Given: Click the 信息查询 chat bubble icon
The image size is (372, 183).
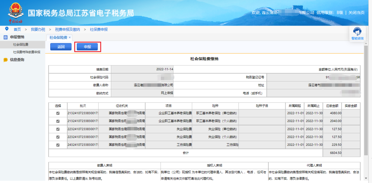Looking at the screenshot, I should pos(6,60).
